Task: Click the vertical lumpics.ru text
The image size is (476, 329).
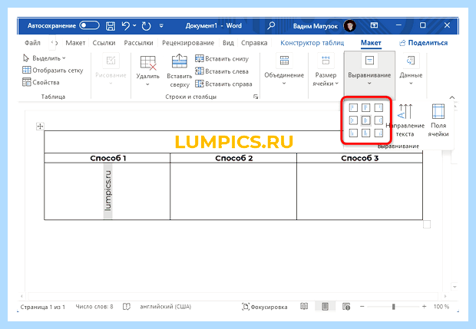Action: click(x=107, y=191)
